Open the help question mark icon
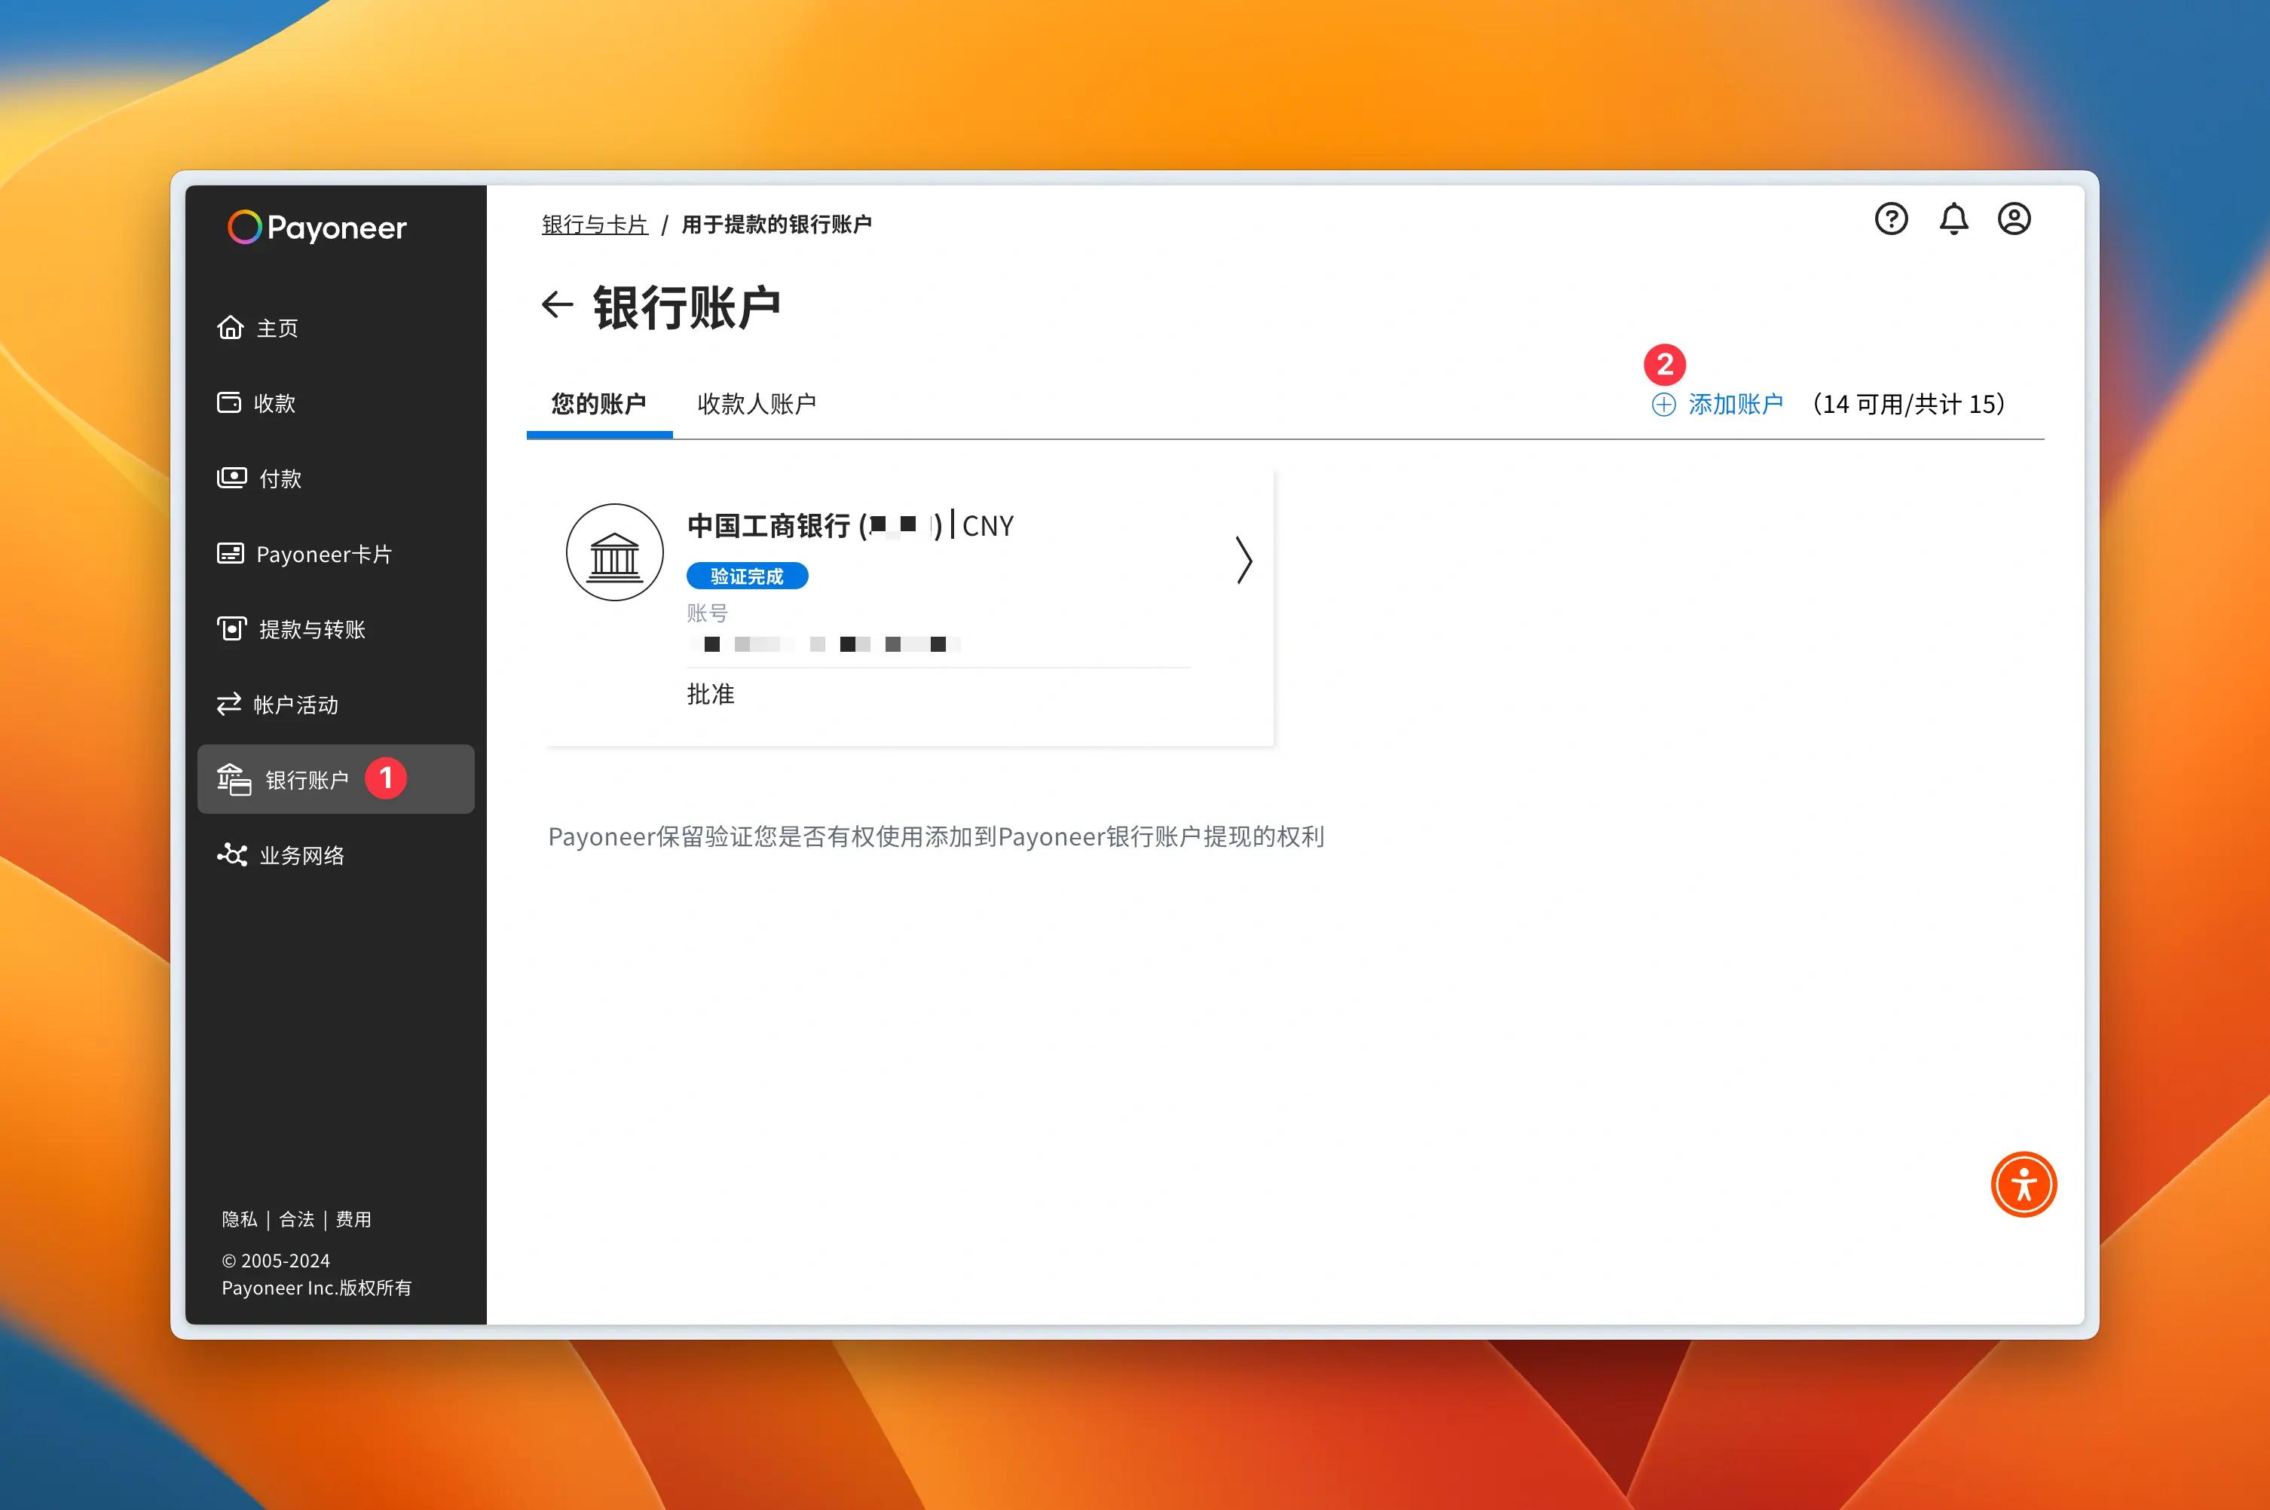Image resolution: width=2270 pixels, height=1510 pixels. click(x=1891, y=219)
